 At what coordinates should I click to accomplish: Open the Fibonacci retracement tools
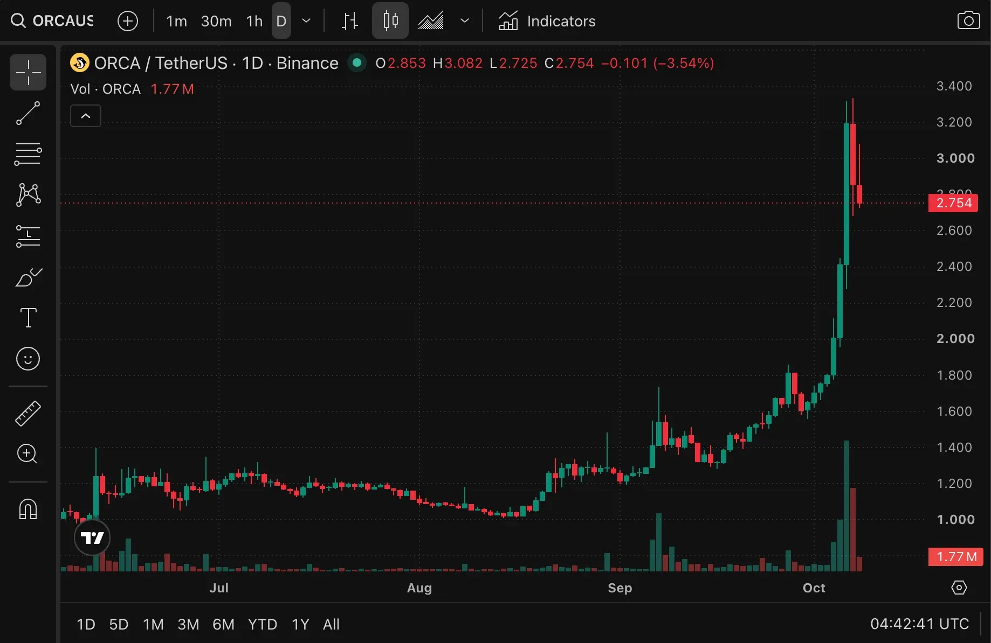pyautogui.click(x=28, y=154)
